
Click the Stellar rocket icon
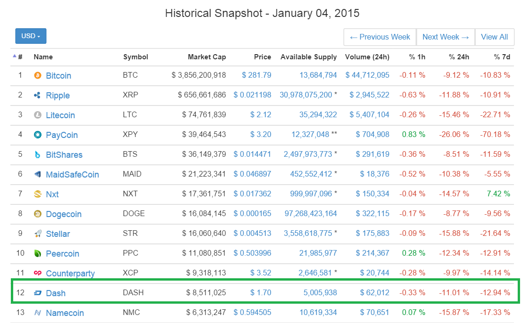click(x=38, y=234)
